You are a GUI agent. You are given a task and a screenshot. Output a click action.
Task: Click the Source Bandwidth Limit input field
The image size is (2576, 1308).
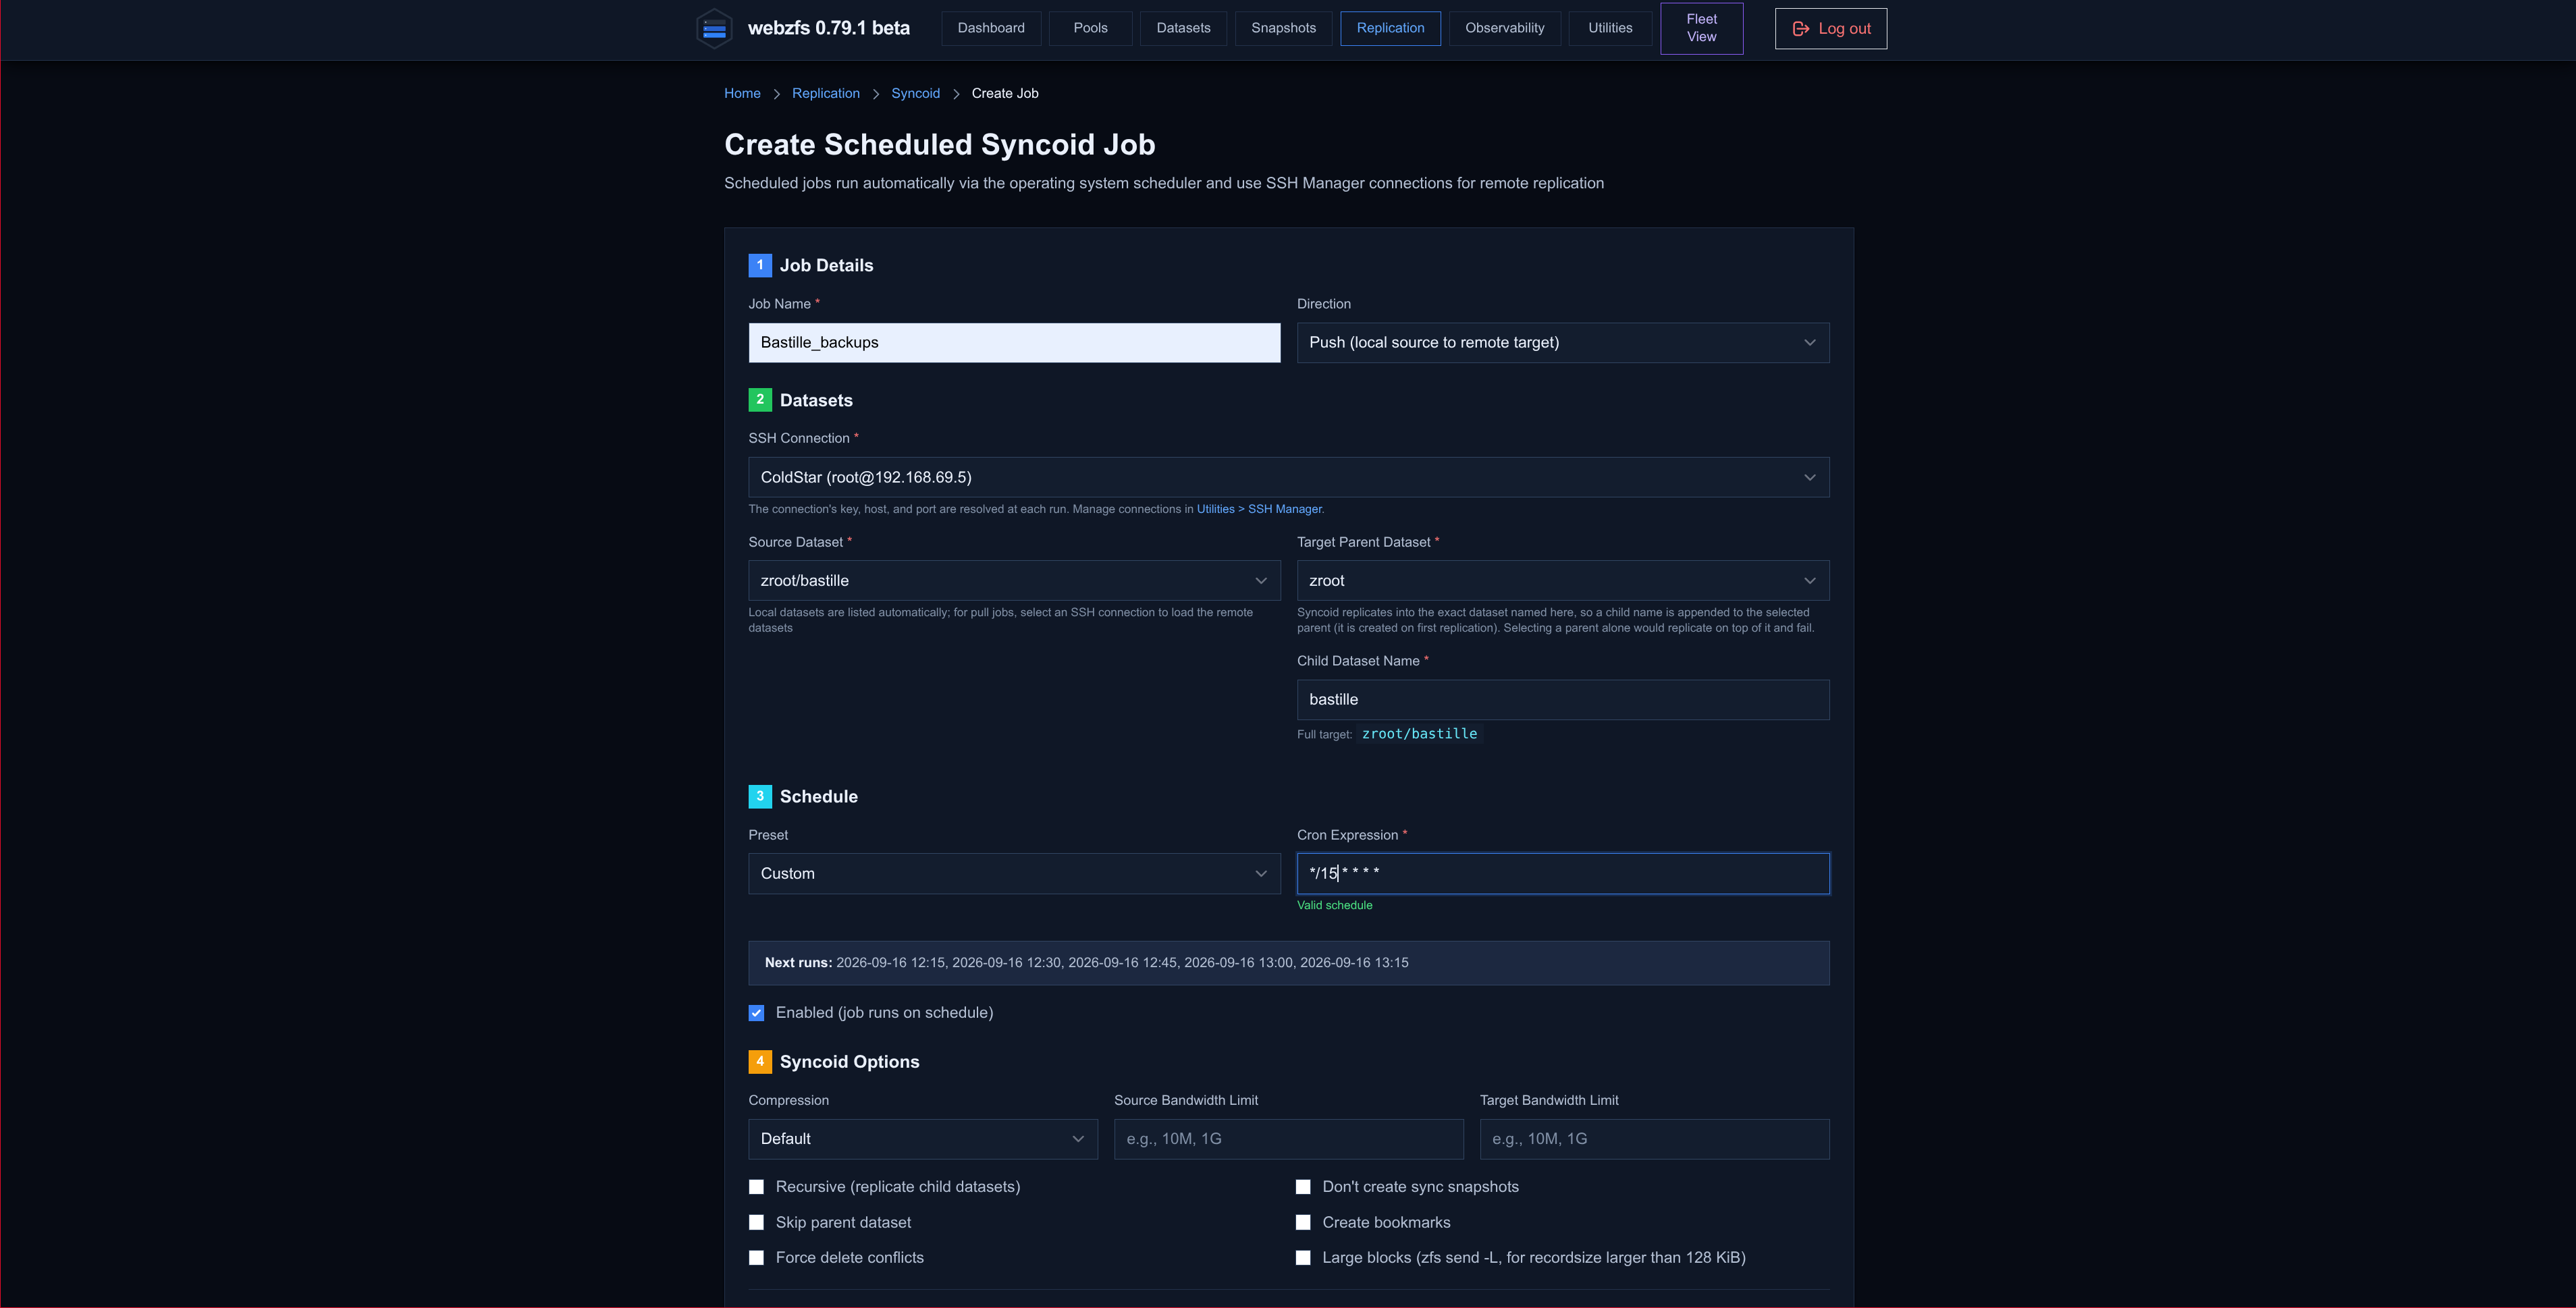pyautogui.click(x=1288, y=1139)
